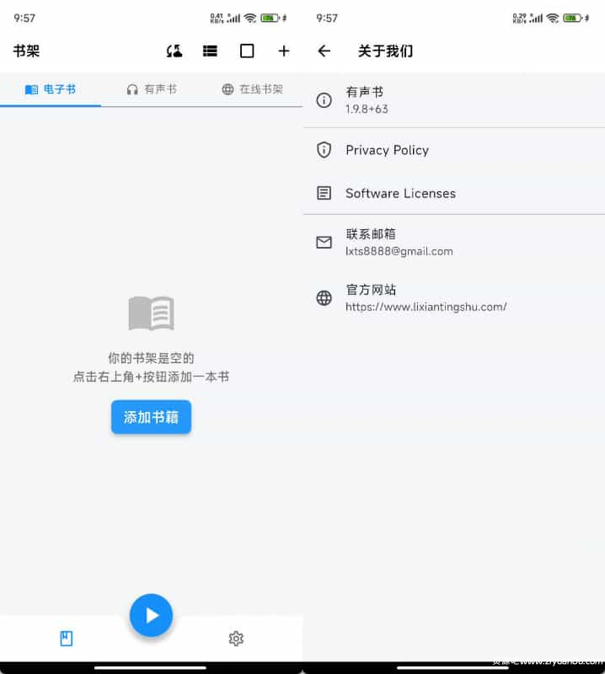
Task: Click the document icon beside Software Licenses
Action: 324,193
